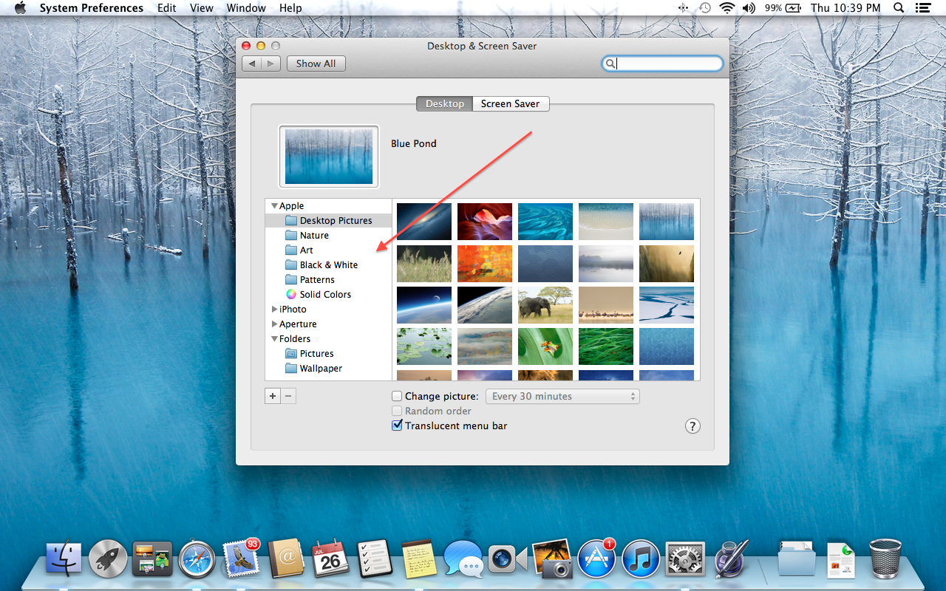This screenshot has width=946, height=591.
Task: Launch Safari compass icon in Dock
Action: point(197,559)
